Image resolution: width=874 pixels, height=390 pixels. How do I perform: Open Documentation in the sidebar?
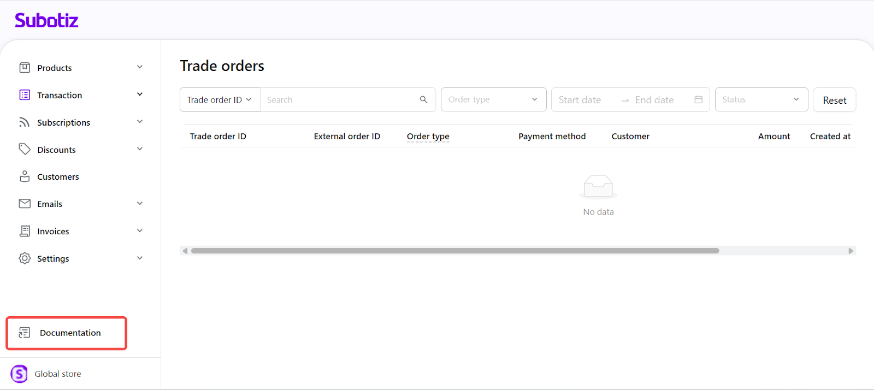[x=70, y=333]
